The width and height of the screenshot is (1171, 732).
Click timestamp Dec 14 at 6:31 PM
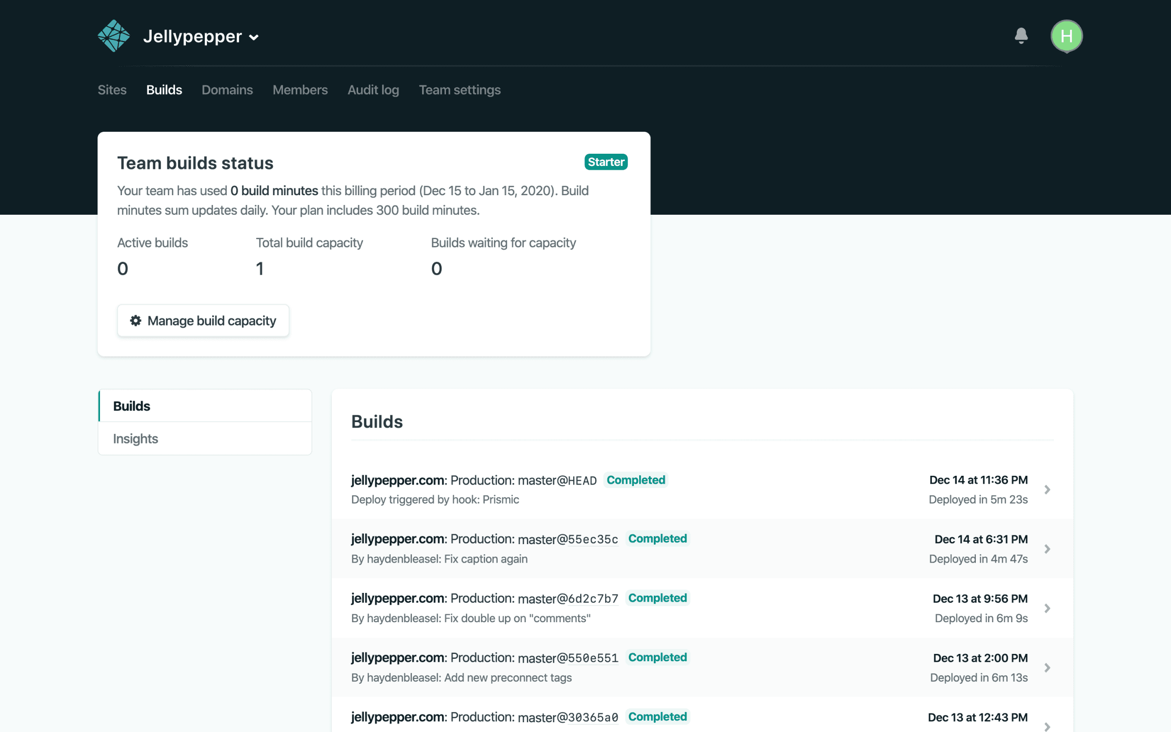point(981,539)
